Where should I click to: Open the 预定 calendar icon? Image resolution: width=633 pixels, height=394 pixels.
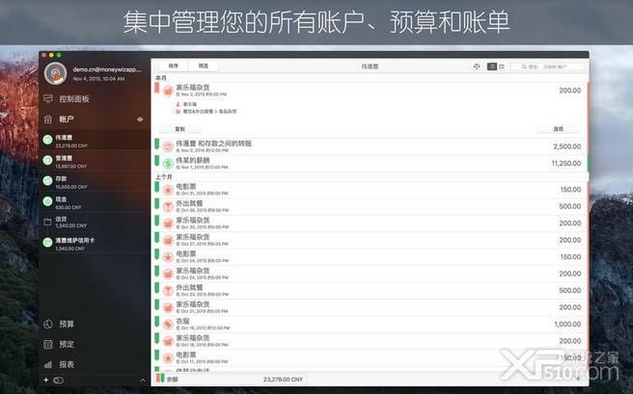[48, 344]
